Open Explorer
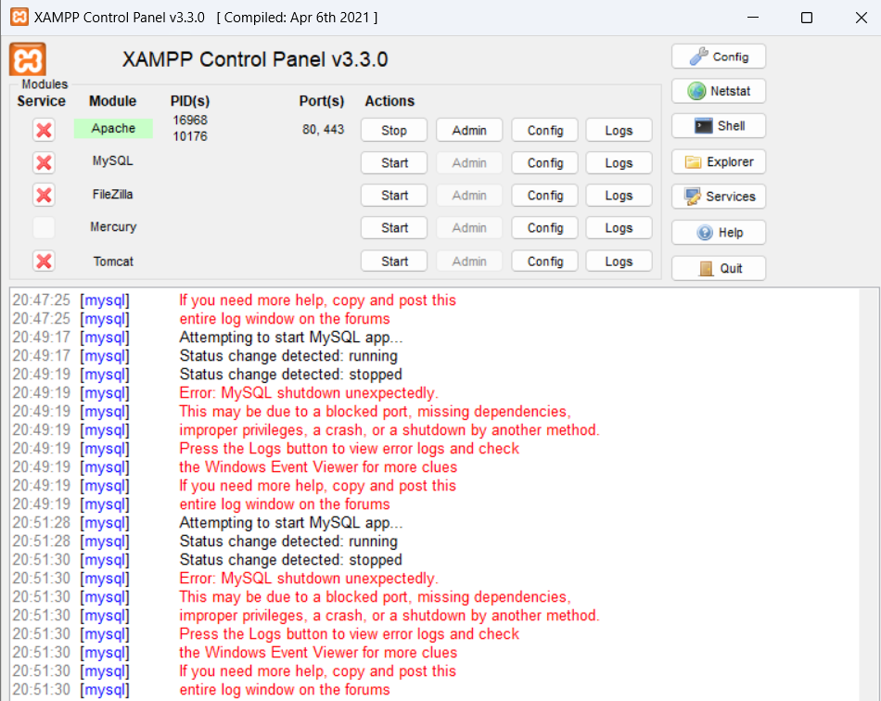The width and height of the screenshot is (881, 701). coord(719,161)
